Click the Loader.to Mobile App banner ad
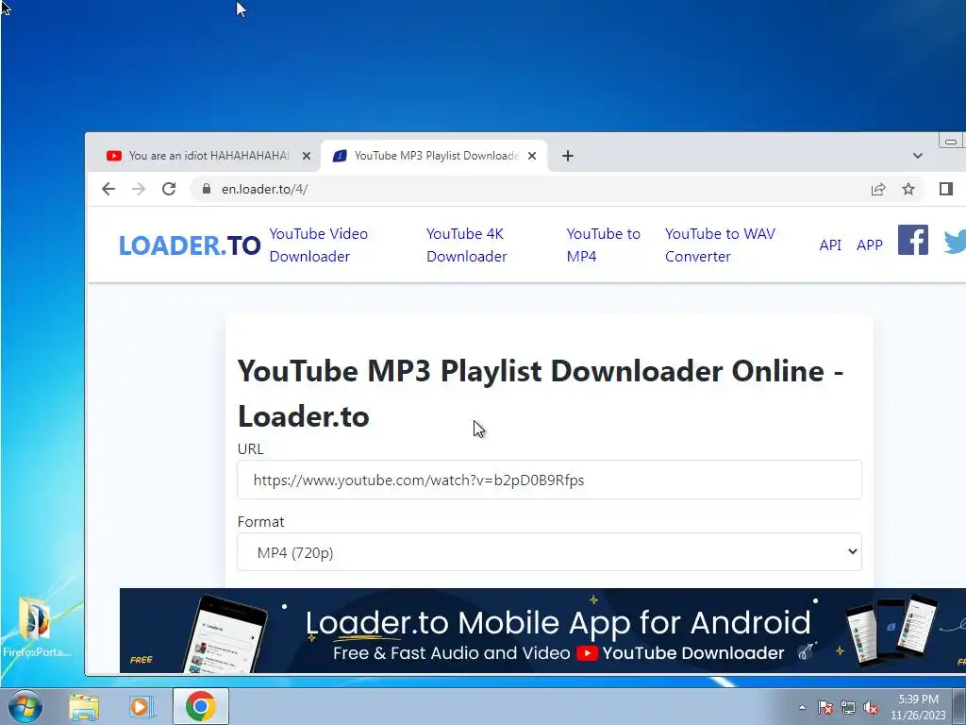 pos(542,630)
